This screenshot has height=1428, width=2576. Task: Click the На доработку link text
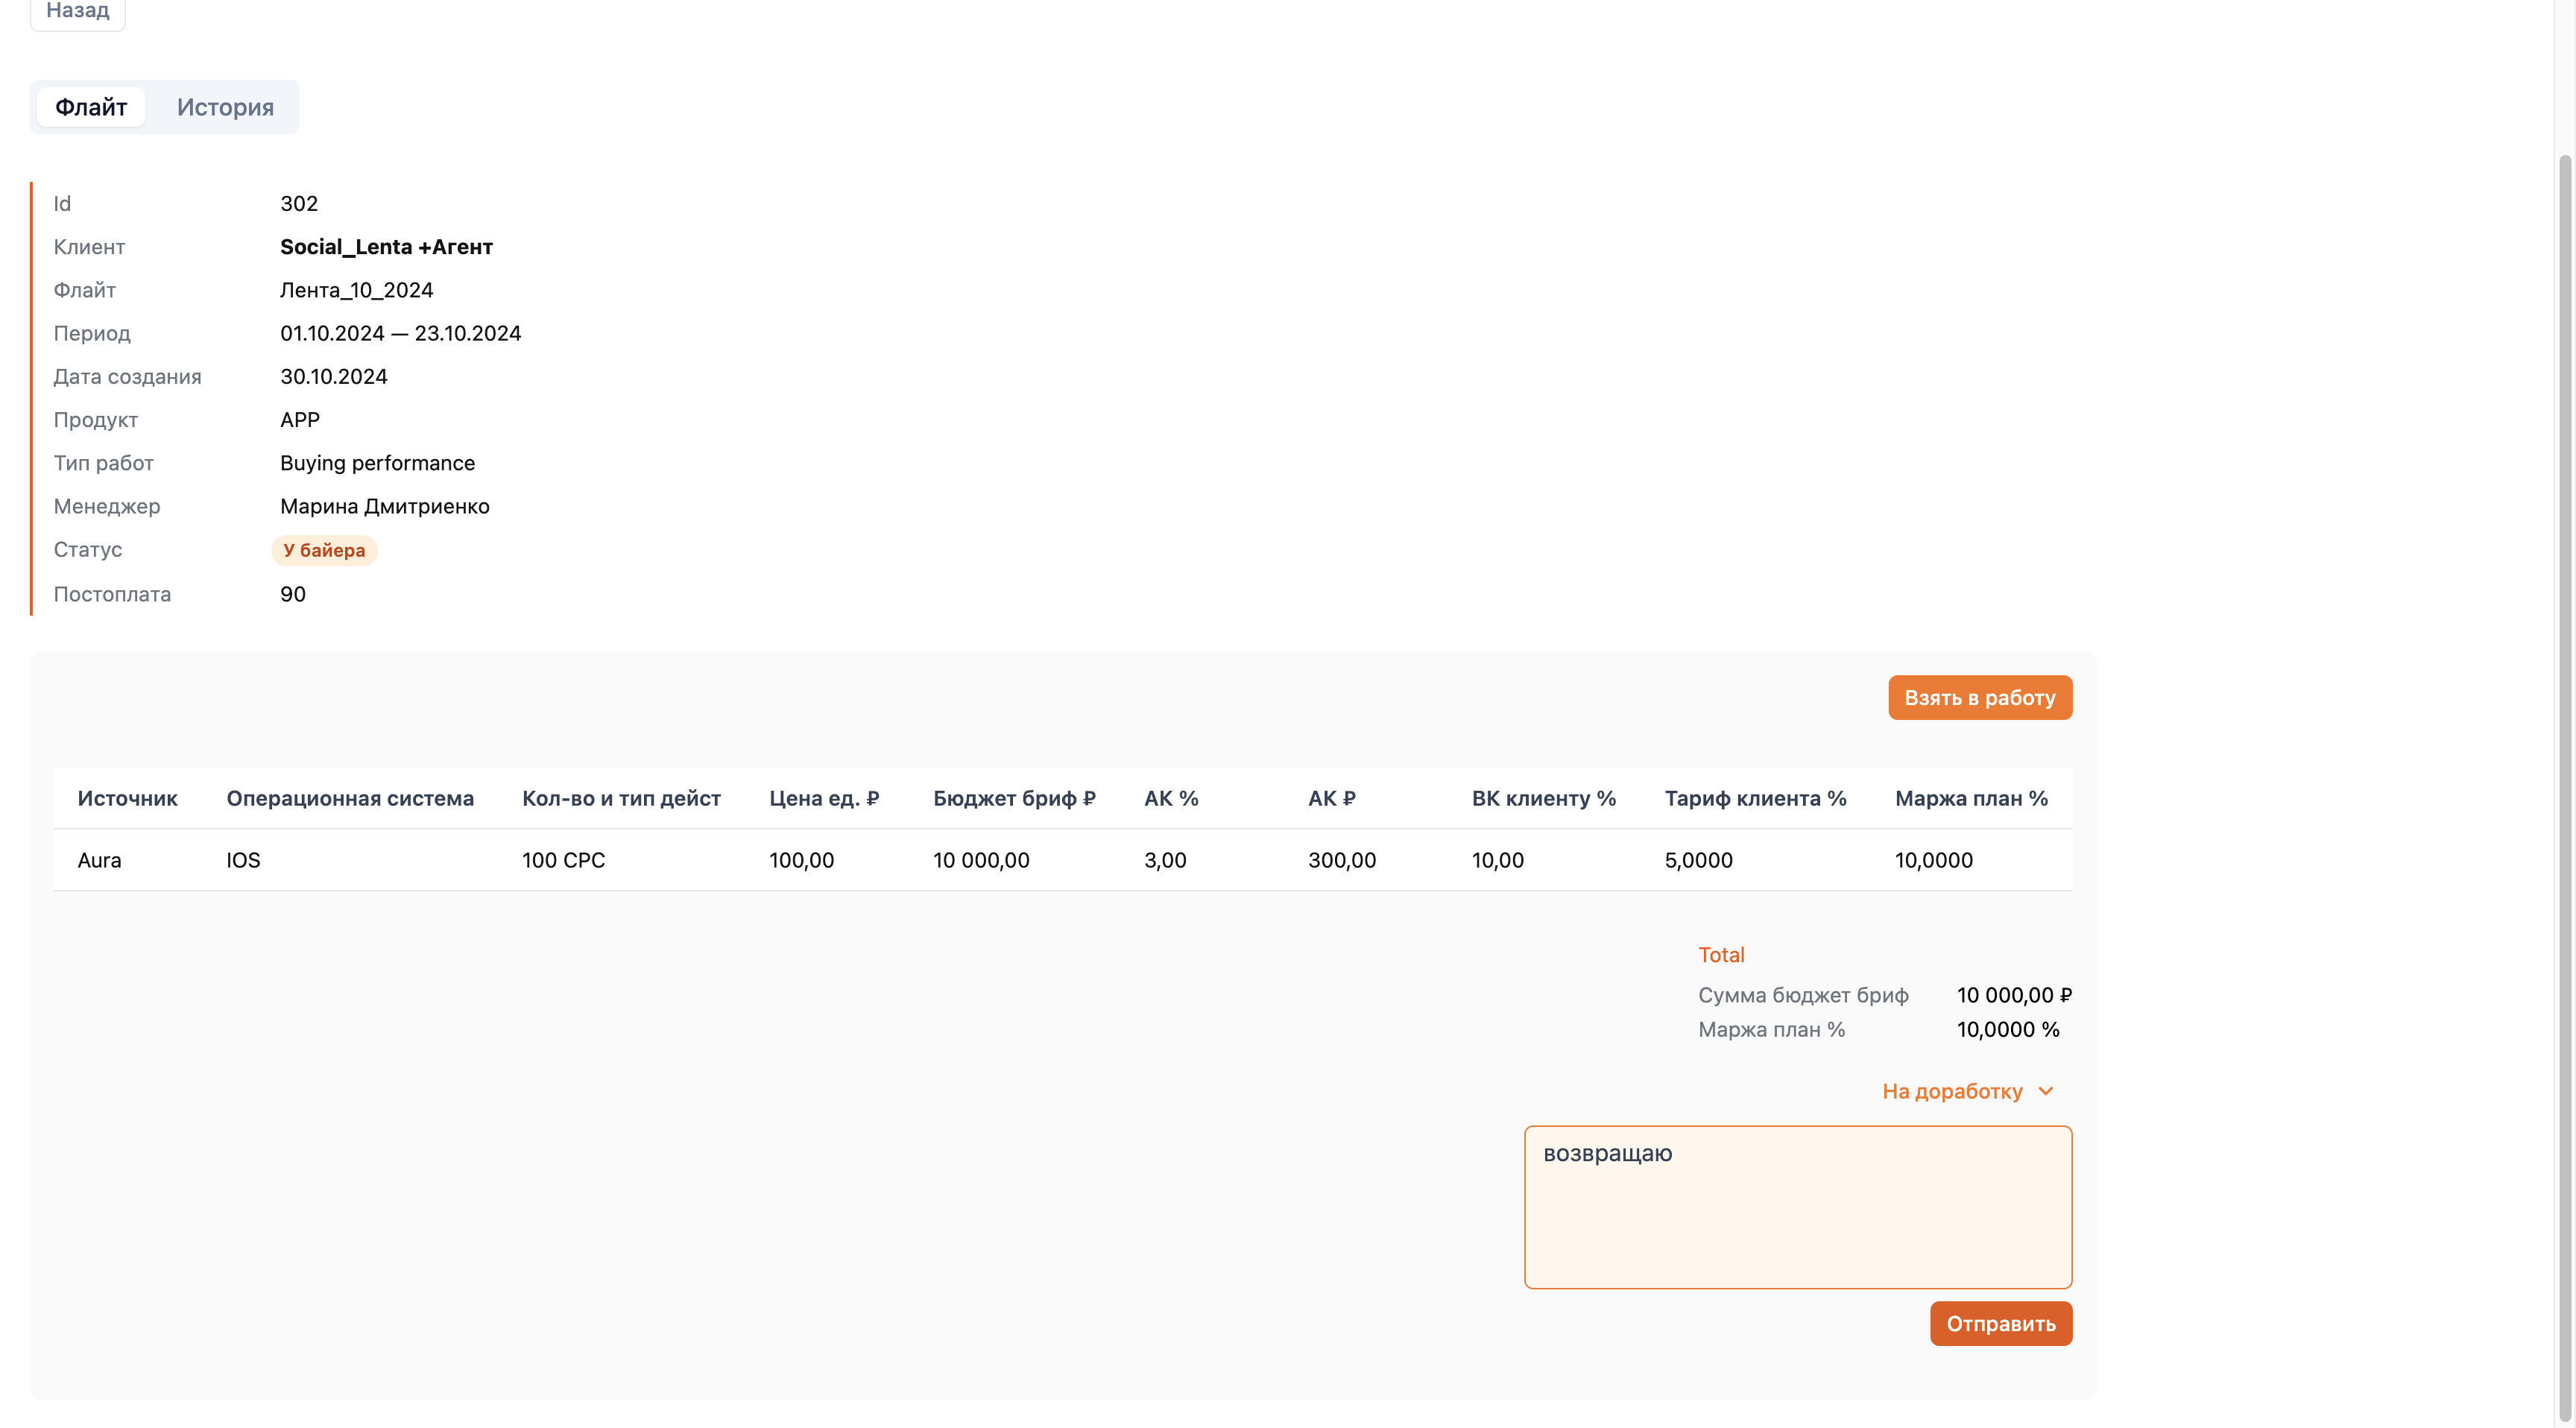1952,1091
